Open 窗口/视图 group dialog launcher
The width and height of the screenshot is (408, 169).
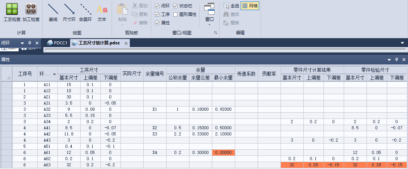[x=215, y=33]
